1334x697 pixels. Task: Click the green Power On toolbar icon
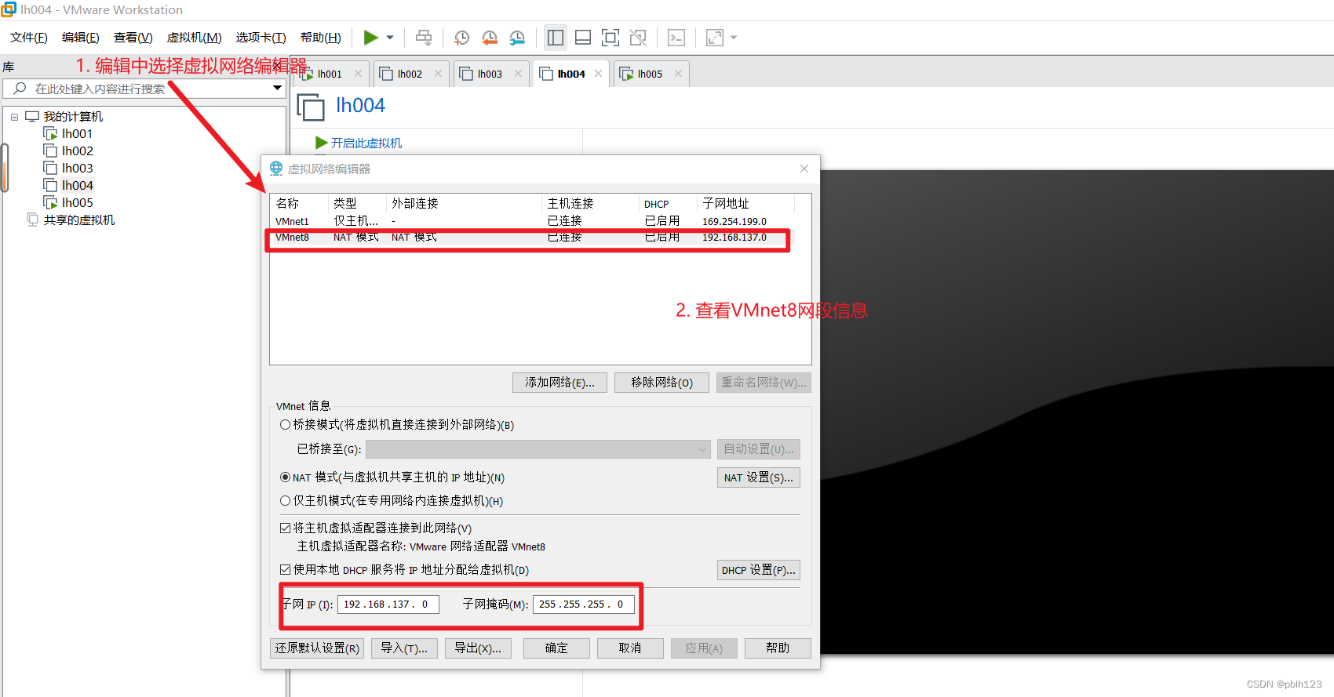click(x=371, y=38)
